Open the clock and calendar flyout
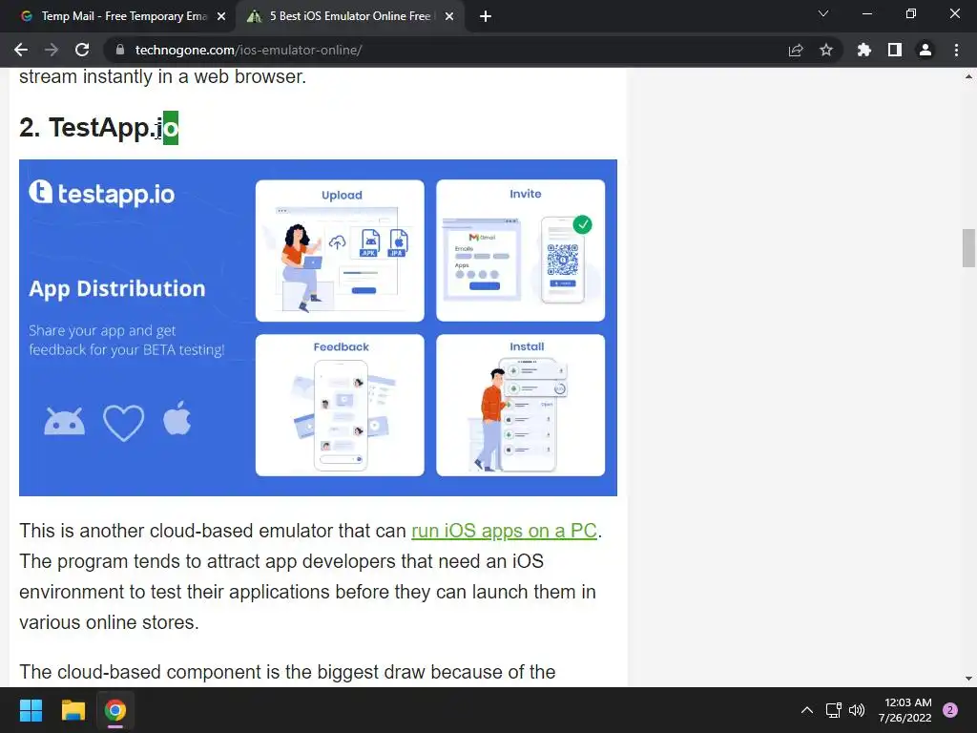This screenshot has height=733, width=977. 905,710
